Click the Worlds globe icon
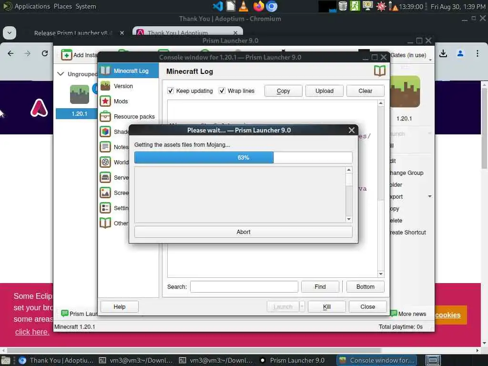This screenshot has height=366, width=488. (x=105, y=162)
